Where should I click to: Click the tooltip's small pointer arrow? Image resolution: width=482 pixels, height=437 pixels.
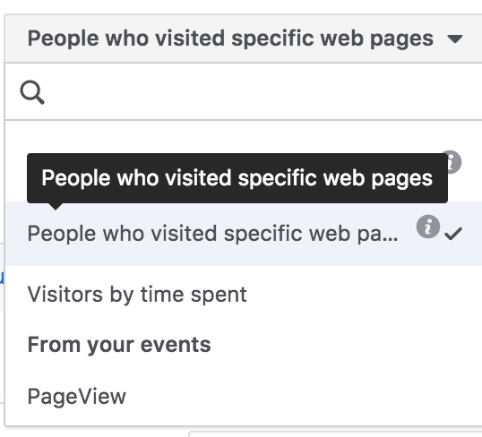tap(56, 207)
